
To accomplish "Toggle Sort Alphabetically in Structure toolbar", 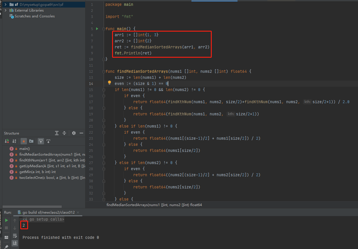I will 14,141.
